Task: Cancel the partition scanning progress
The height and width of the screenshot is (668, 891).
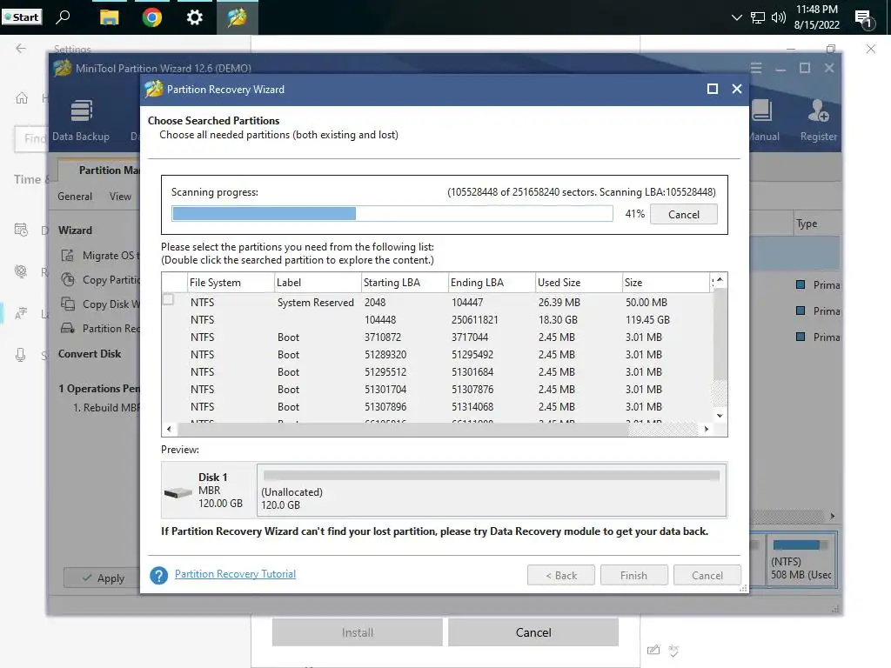Action: click(x=683, y=214)
